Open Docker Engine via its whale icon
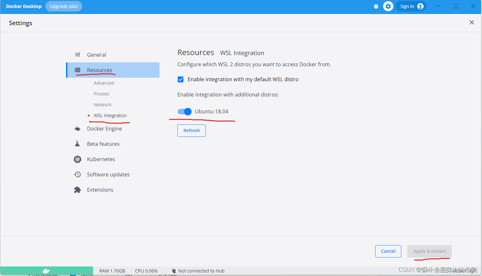482x276 pixels. pyautogui.click(x=77, y=128)
